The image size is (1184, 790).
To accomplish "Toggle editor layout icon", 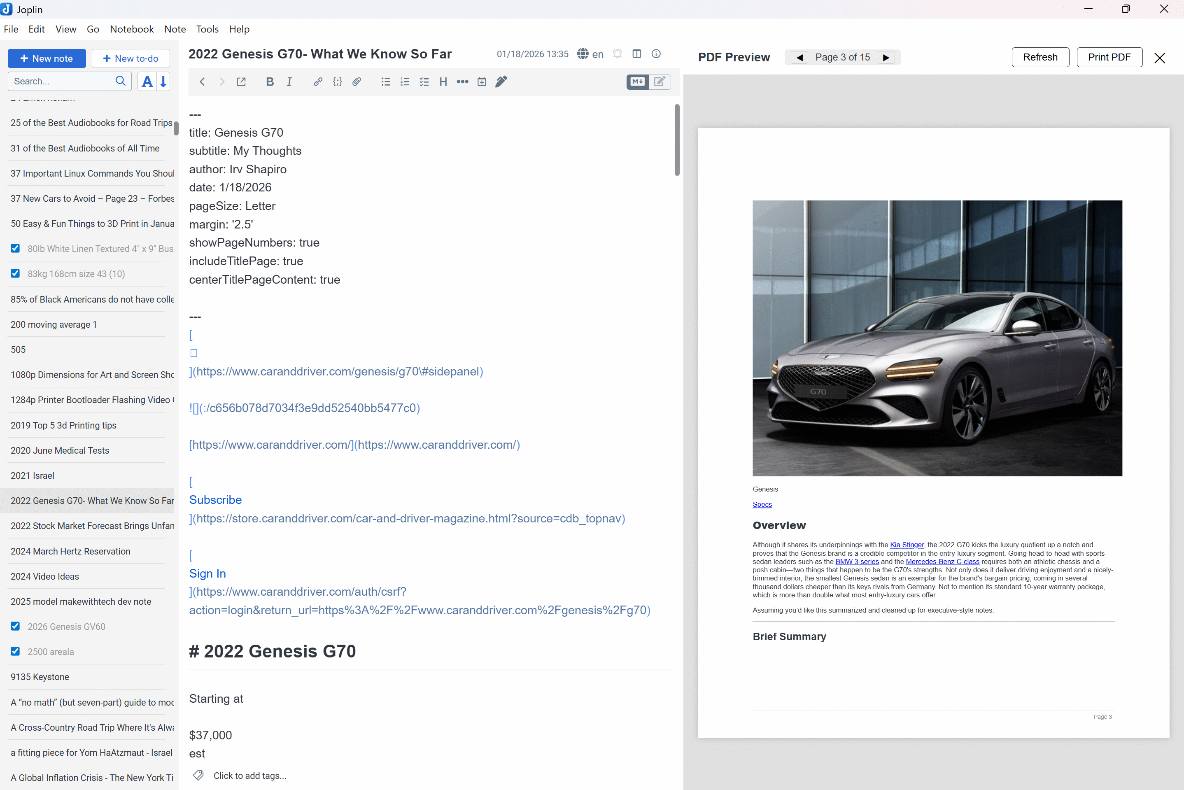I will [637, 54].
